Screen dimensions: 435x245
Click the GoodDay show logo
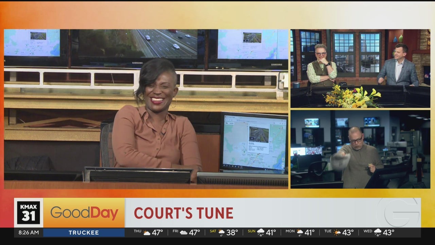[x=84, y=213]
